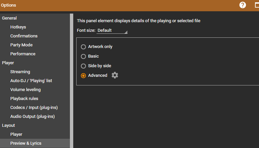The height and width of the screenshot is (148, 259).
Task: Open the General options category
Action: pyautogui.click(x=9, y=18)
